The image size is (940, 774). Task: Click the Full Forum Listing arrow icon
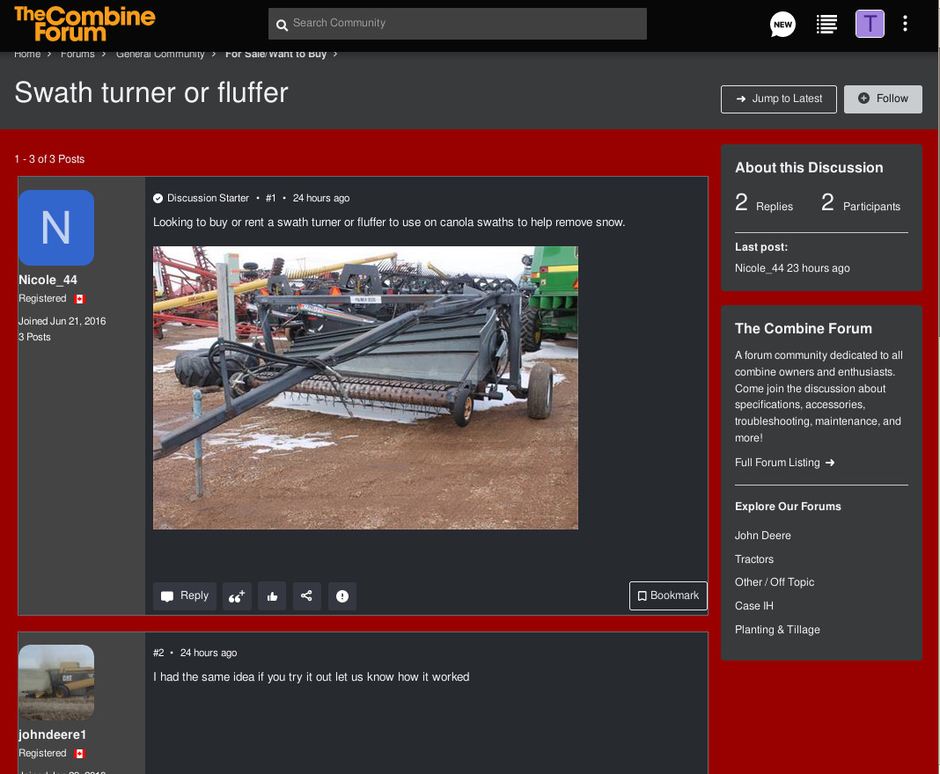[x=830, y=463]
